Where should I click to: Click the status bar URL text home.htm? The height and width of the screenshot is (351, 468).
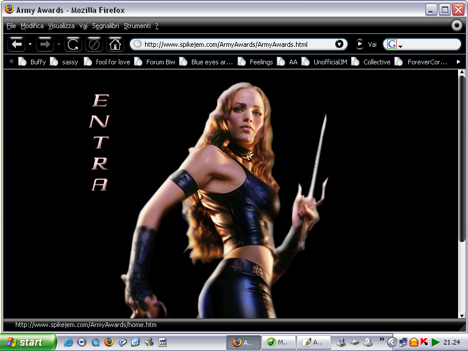tap(86, 325)
